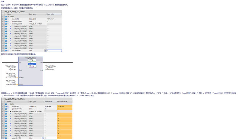
Task: Click the Data type column header in first table
Action: (x=32, y=14)
